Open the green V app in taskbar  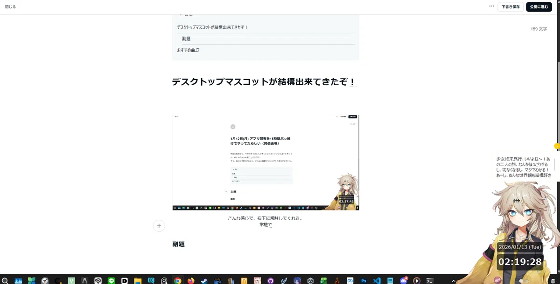[x=71, y=281]
